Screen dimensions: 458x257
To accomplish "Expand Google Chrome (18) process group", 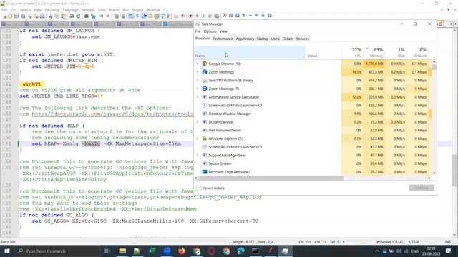I will pos(198,64).
